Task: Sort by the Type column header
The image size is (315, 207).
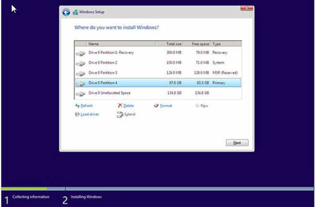Action: [x=226, y=43]
